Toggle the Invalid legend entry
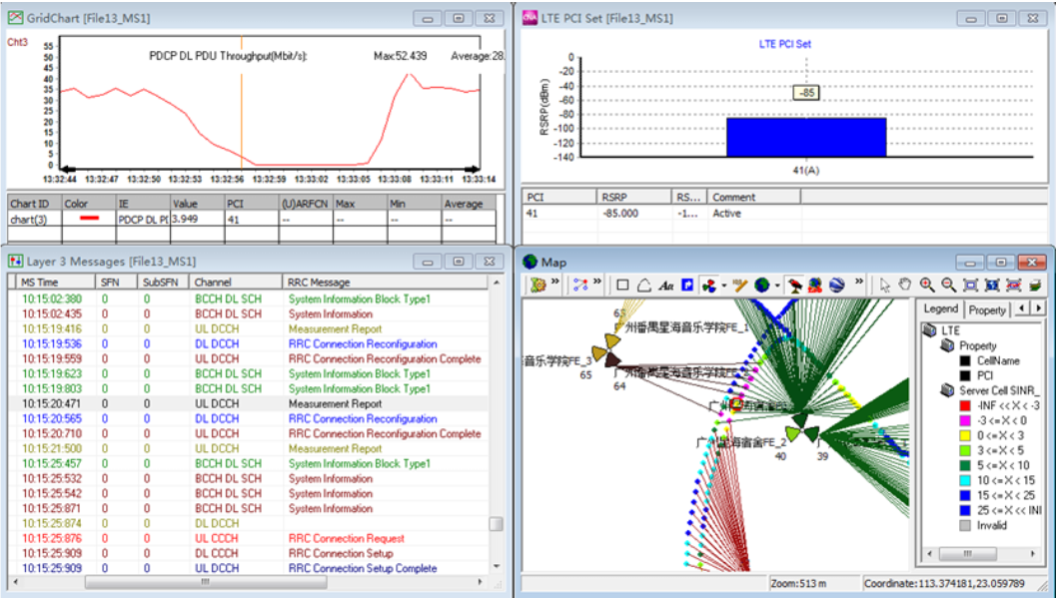The width and height of the screenshot is (1057, 599). click(965, 524)
